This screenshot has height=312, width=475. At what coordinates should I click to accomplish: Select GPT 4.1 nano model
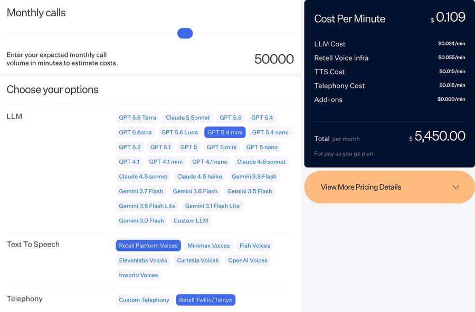(x=210, y=162)
